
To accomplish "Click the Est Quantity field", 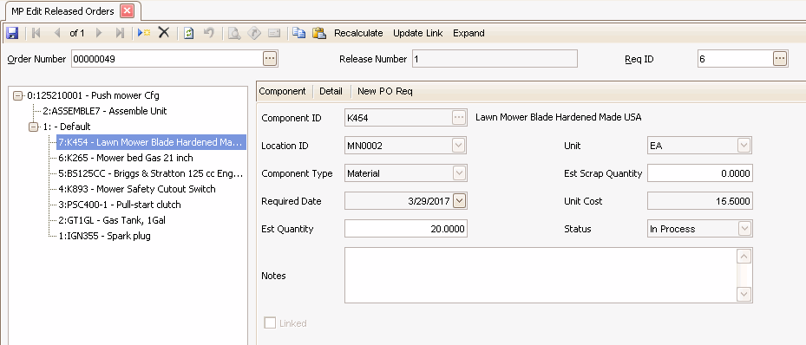I will pyautogui.click(x=405, y=229).
